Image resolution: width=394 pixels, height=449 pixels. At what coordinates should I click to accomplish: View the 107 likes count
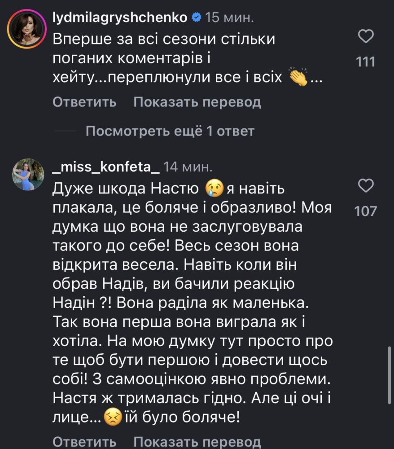pos(365,211)
